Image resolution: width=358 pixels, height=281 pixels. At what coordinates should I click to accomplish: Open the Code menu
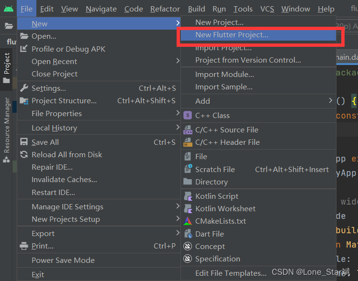134,9
